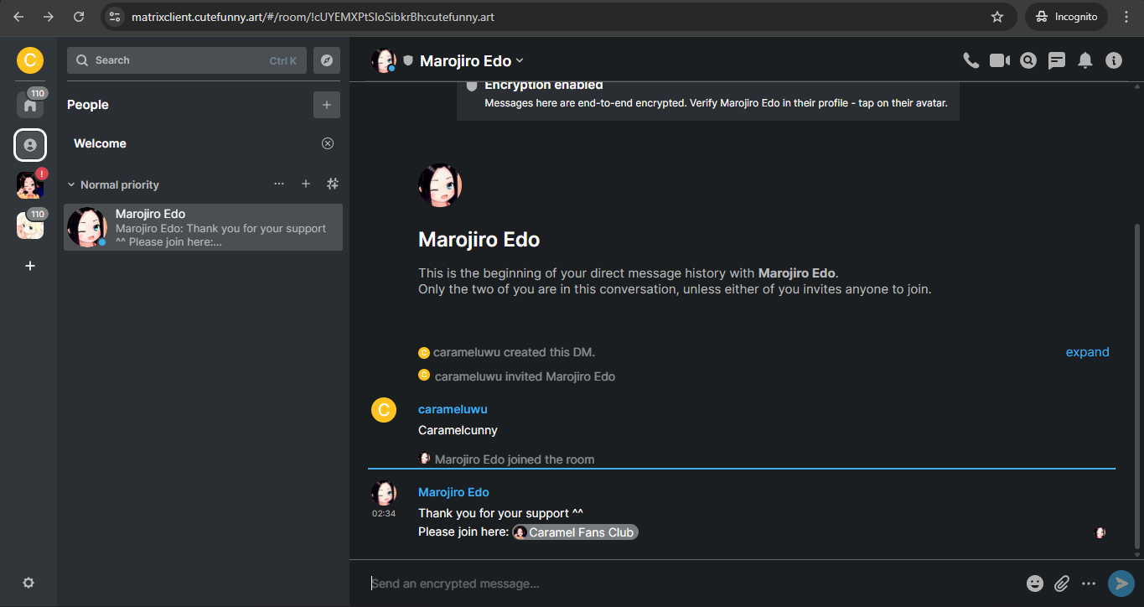Screen dimensions: 1144x607
Task: Start a video call in the header
Action: click(1000, 60)
